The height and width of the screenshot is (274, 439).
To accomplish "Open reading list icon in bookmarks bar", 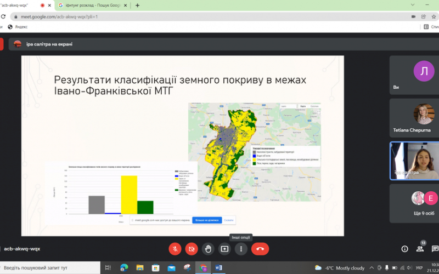I will tap(426, 27).
